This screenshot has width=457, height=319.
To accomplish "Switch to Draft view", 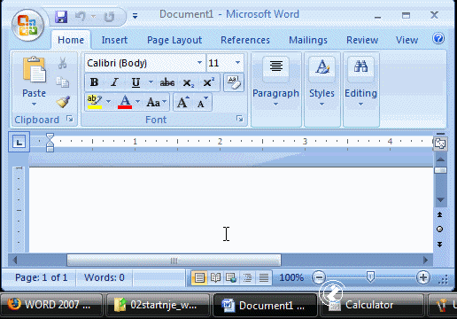I will pyautogui.click(x=264, y=277).
